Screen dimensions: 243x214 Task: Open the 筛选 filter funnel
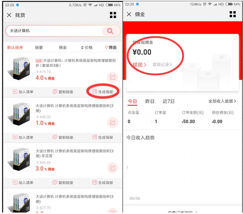click(111, 47)
